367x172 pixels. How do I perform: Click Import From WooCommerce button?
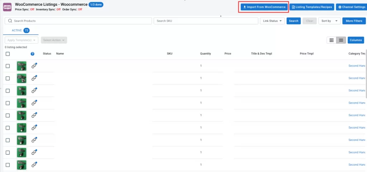click(x=264, y=7)
